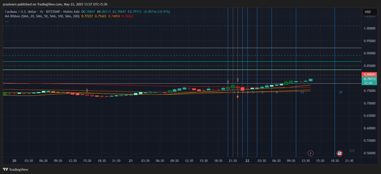Click the teal sun-moon session icon
This screenshot has height=174, width=381.
352,151
